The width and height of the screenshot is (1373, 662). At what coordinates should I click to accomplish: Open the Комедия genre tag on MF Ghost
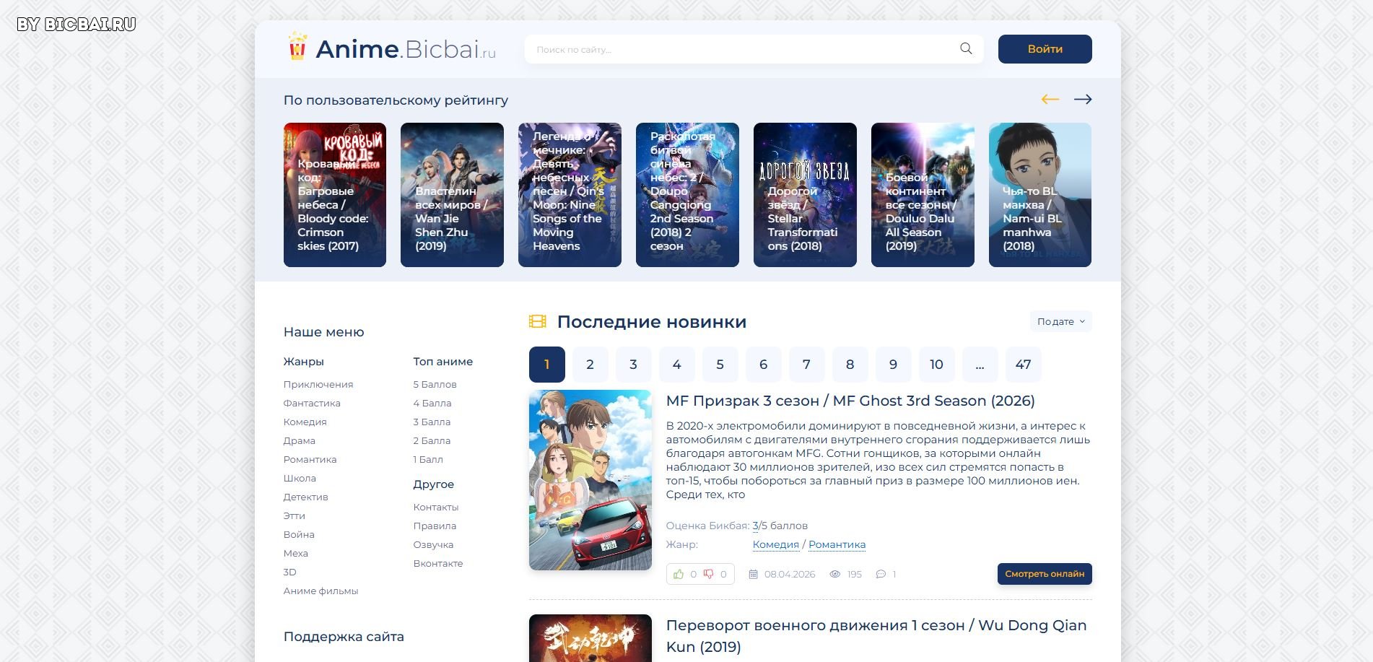(775, 545)
